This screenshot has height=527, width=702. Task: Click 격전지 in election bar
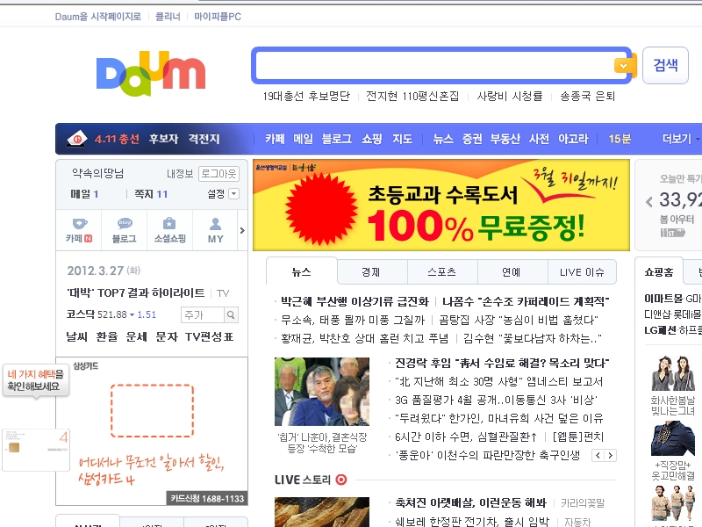point(204,139)
